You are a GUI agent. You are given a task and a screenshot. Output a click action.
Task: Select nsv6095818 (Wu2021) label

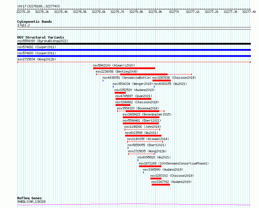pos(154,157)
